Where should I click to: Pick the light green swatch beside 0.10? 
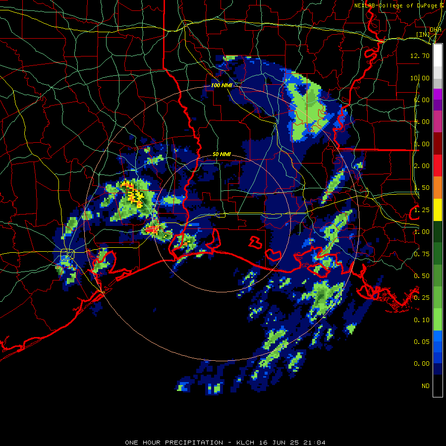coord(438,320)
